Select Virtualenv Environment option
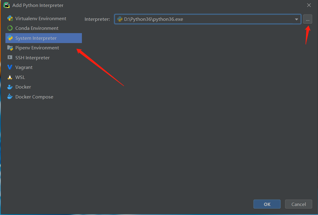The width and height of the screenshot is (318, 215). coord(44,18)
